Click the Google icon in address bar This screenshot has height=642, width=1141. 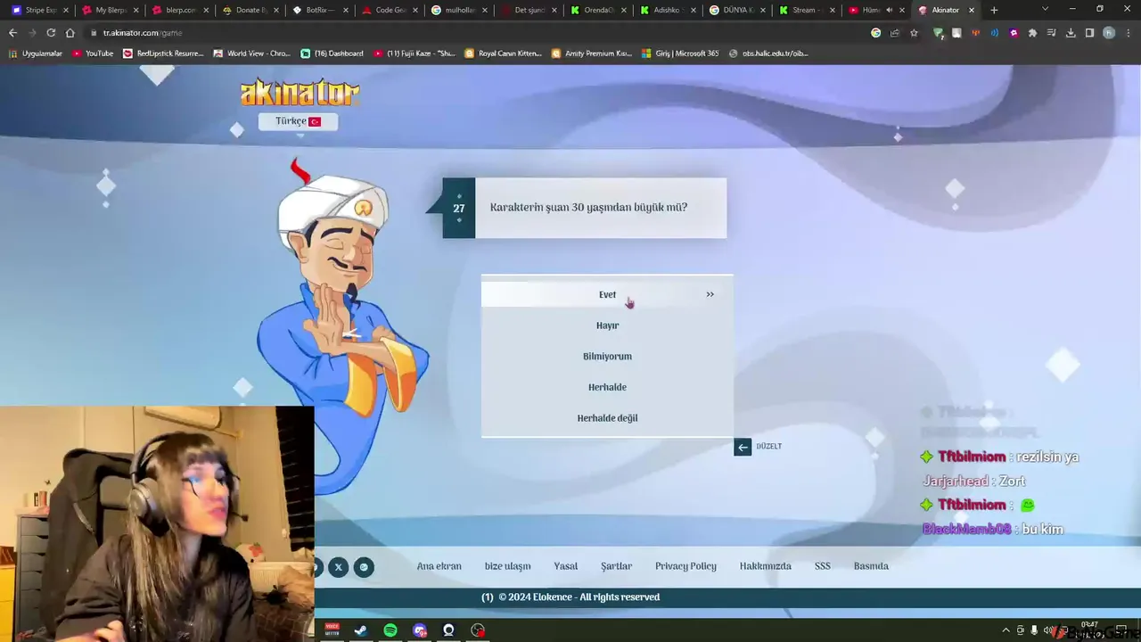click(876, 33)
